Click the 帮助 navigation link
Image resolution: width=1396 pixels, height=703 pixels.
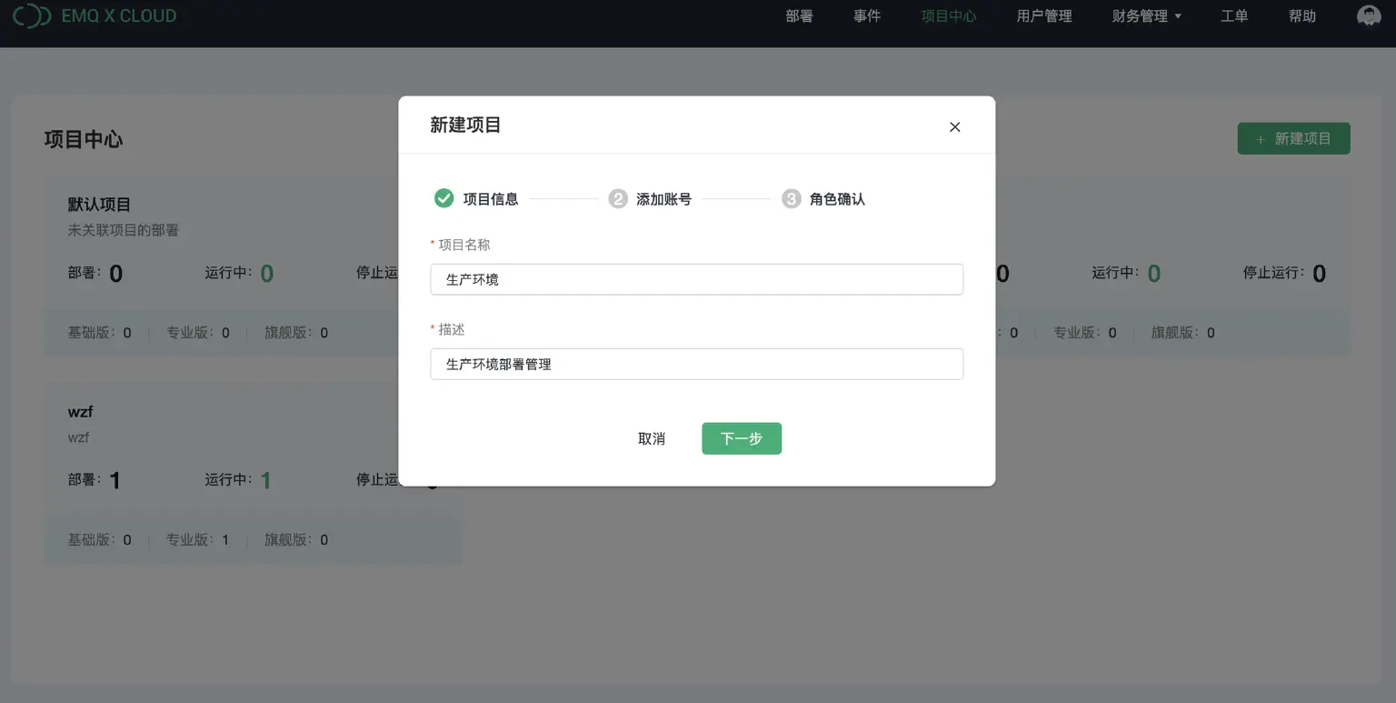pos(1301,15)
